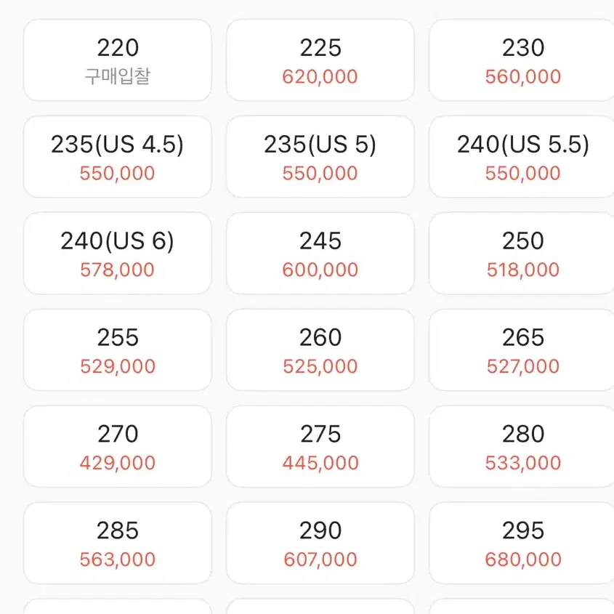The width and height of the screenshot is (614, 614).
Task: Select size 275 priced 445,000
Action: click(320, 447)
